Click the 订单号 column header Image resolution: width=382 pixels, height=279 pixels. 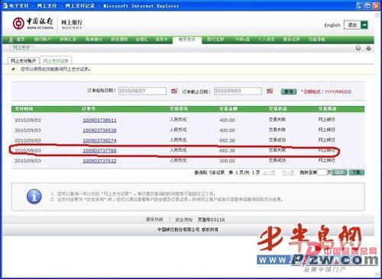(x=89, y=109)
